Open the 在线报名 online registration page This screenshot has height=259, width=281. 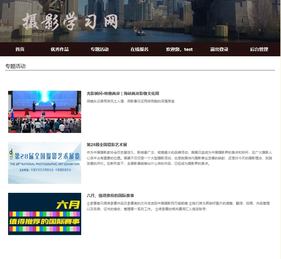[x=139, y=49]
